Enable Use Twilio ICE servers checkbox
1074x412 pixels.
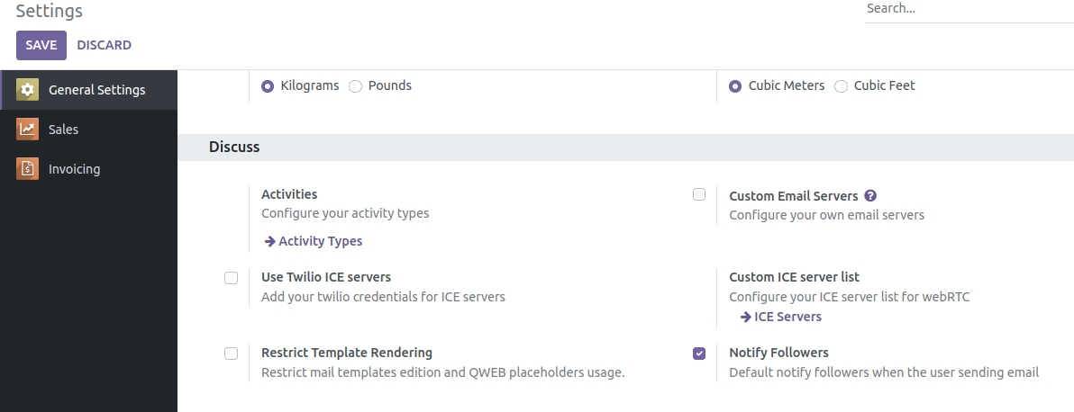click(x=232, y=278)
